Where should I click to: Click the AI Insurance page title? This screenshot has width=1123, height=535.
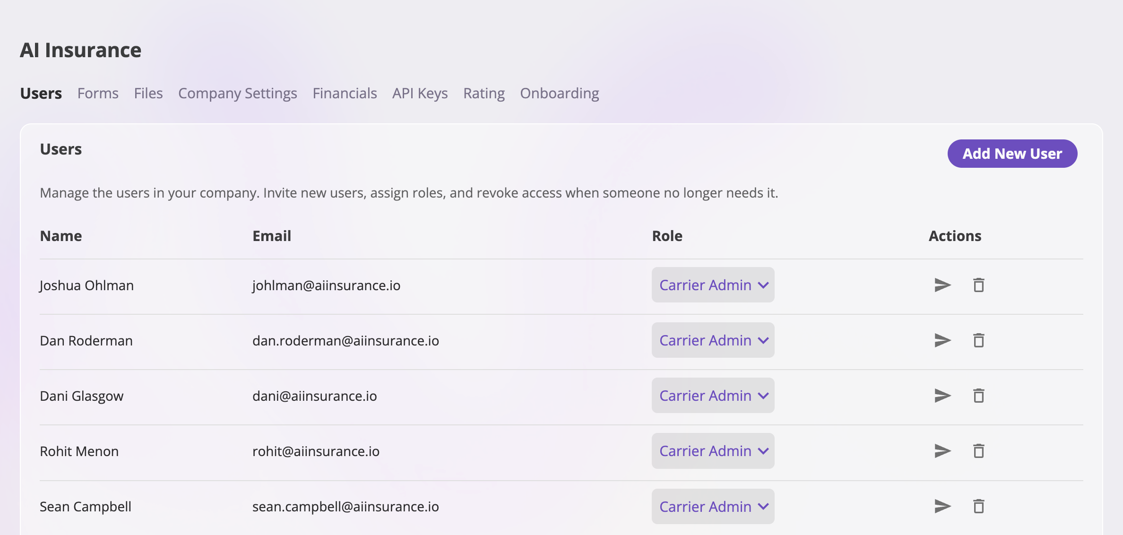click(x=80, y=50)
